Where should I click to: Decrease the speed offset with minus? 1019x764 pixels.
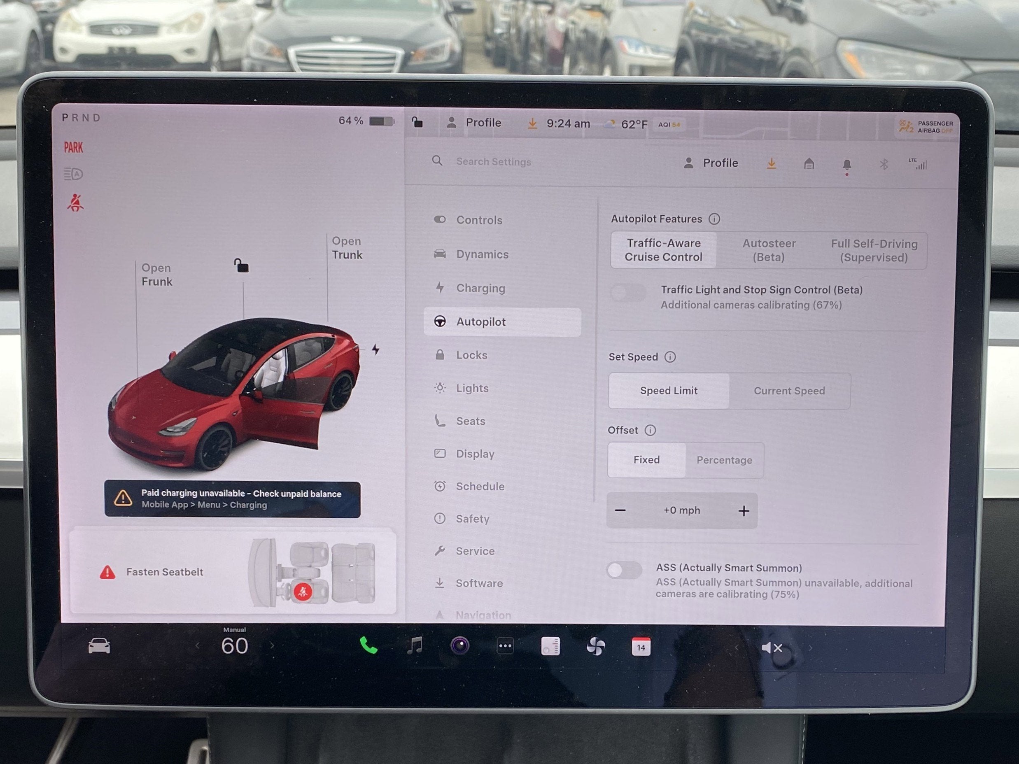pyautogui.click(x=620, y=510)
